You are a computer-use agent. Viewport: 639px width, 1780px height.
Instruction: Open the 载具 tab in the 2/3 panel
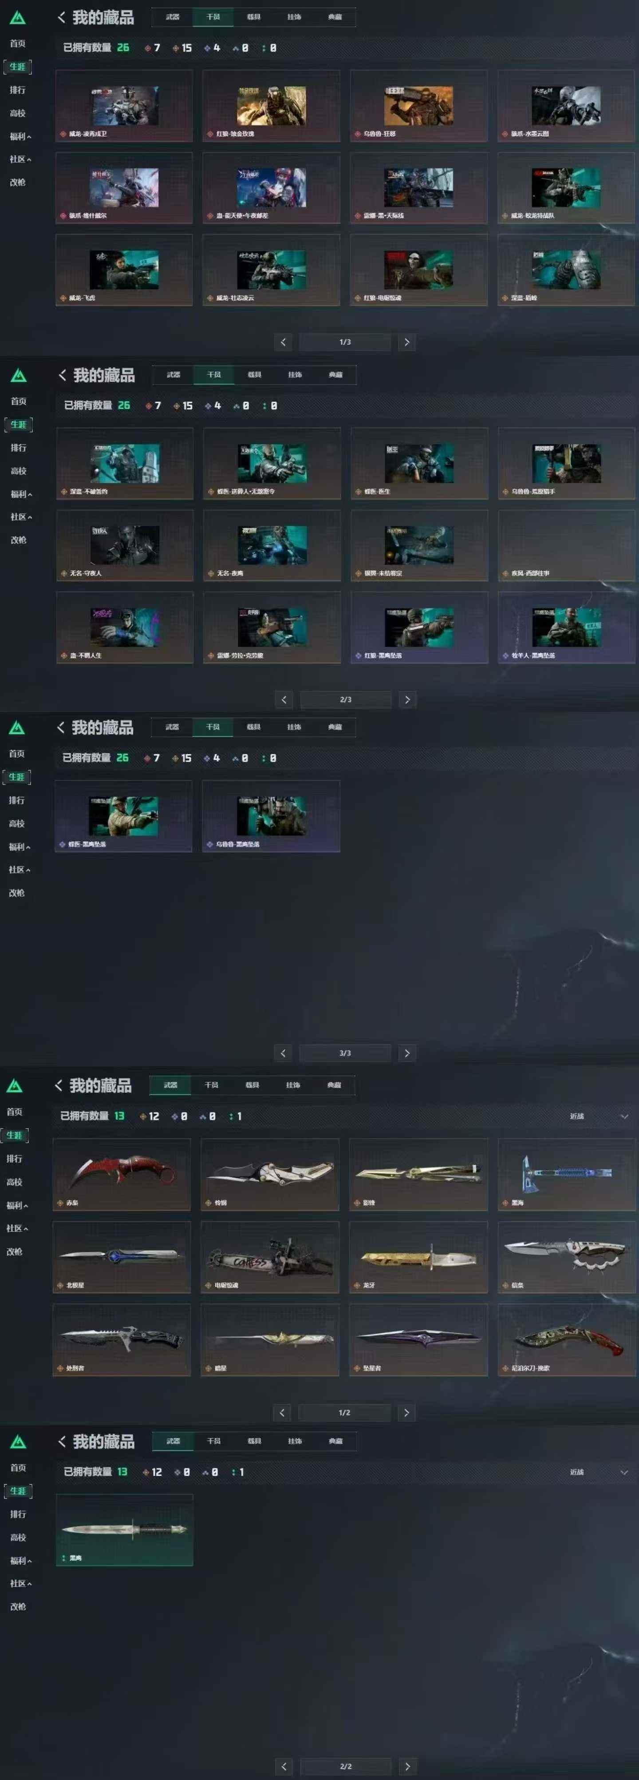(x=255, y=374)
